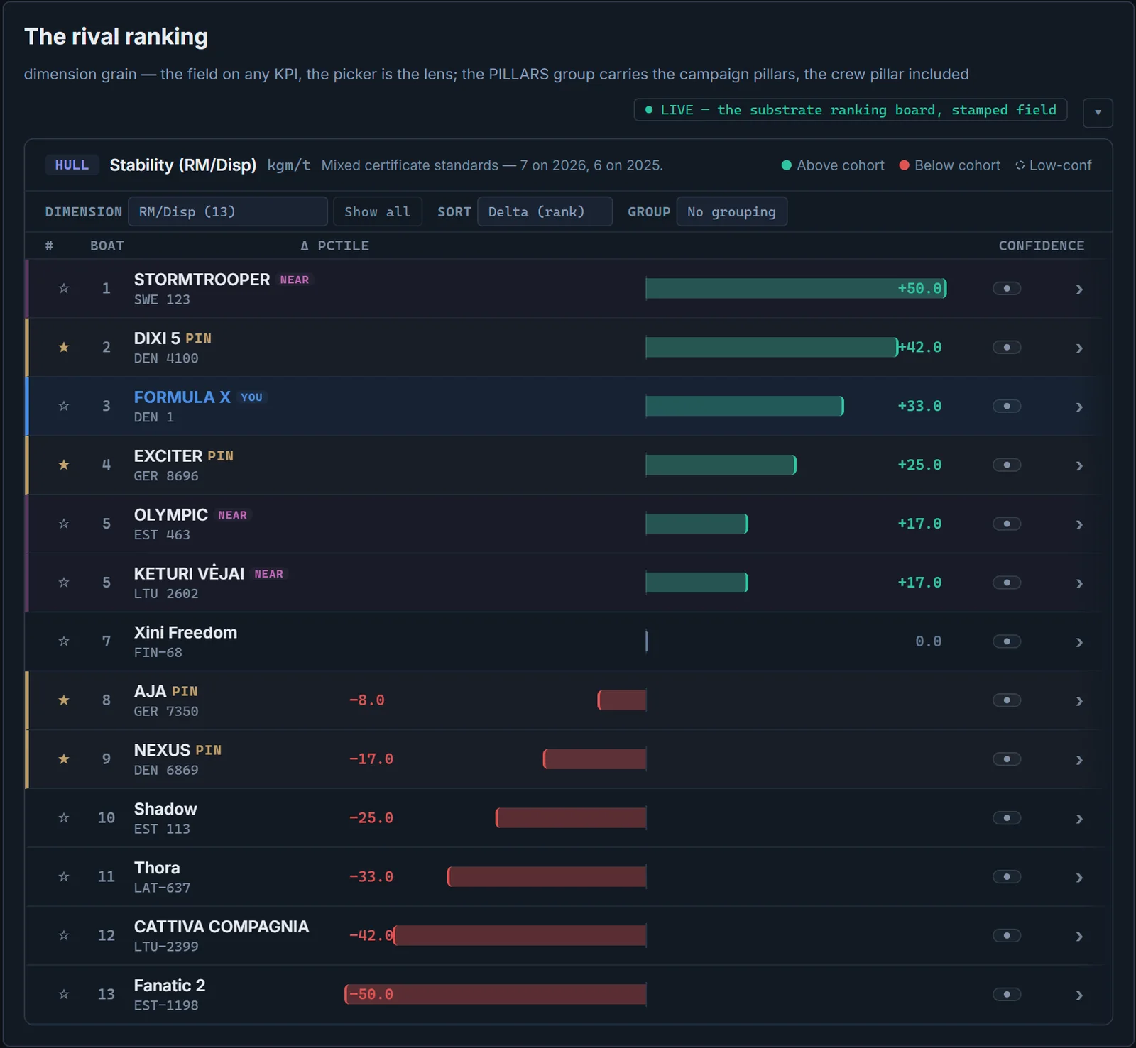Click AJA confidence indicator
Screen dimensions: 1136x1048
coord(1007,700)
